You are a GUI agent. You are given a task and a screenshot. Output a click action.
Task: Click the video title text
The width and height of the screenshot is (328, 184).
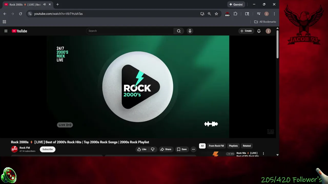[80, 142]
